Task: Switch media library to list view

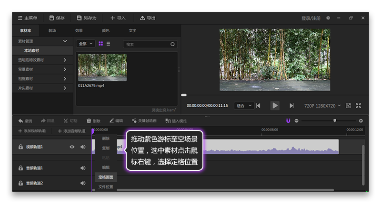Action: (108, 44)
